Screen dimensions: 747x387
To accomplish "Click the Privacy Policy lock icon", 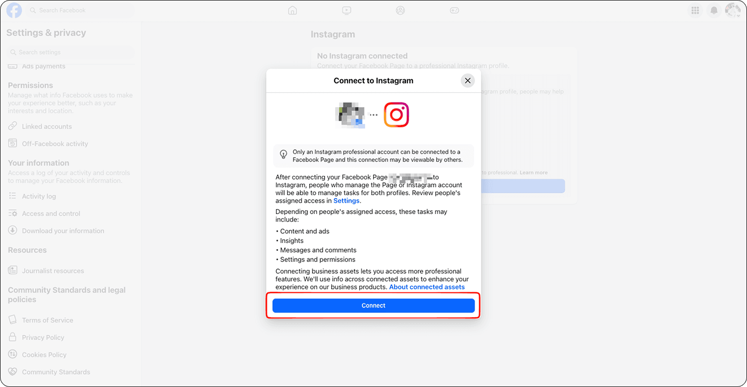I will coord(12,337).
